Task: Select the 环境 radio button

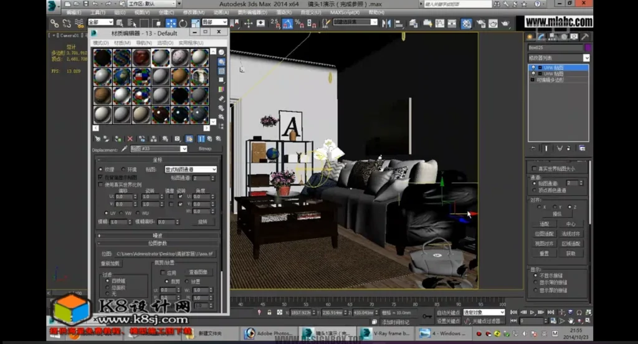Action: (x=123, y=169)
